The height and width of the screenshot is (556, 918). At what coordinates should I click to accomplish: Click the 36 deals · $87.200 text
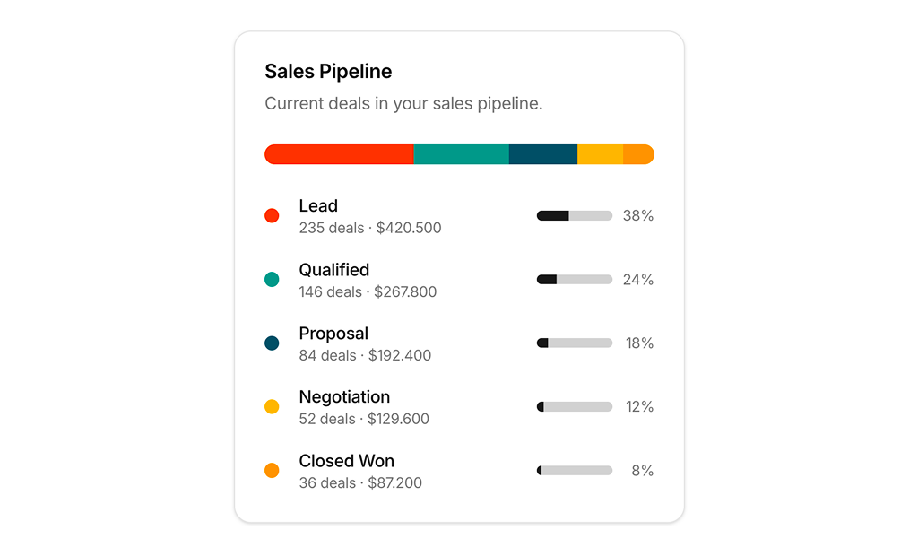pyautogui.click(x=360, y=483)
